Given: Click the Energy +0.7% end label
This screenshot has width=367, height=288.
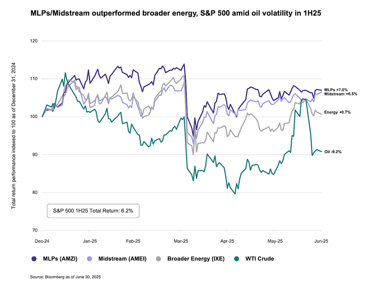Looking at the screenshot, I should click(x=338, y=112).
